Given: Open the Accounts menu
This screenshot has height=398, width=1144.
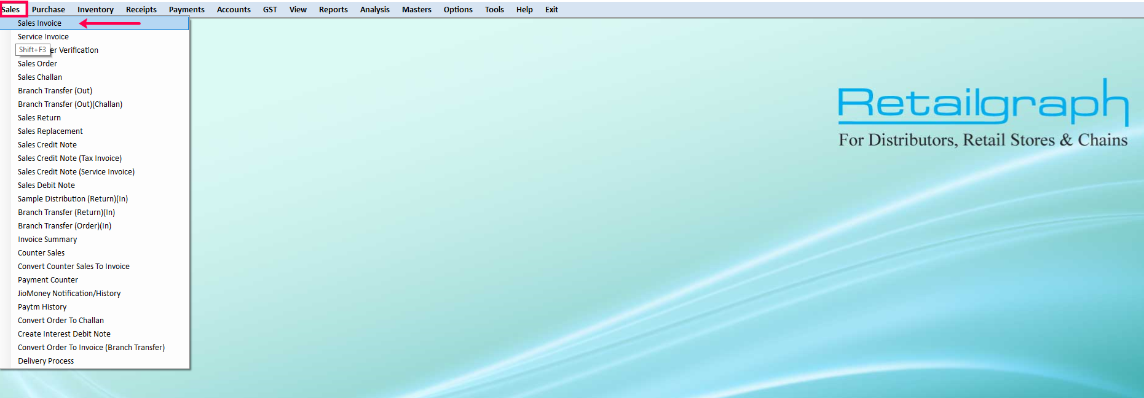Looking at the screenshot, I should click(234, 9).
